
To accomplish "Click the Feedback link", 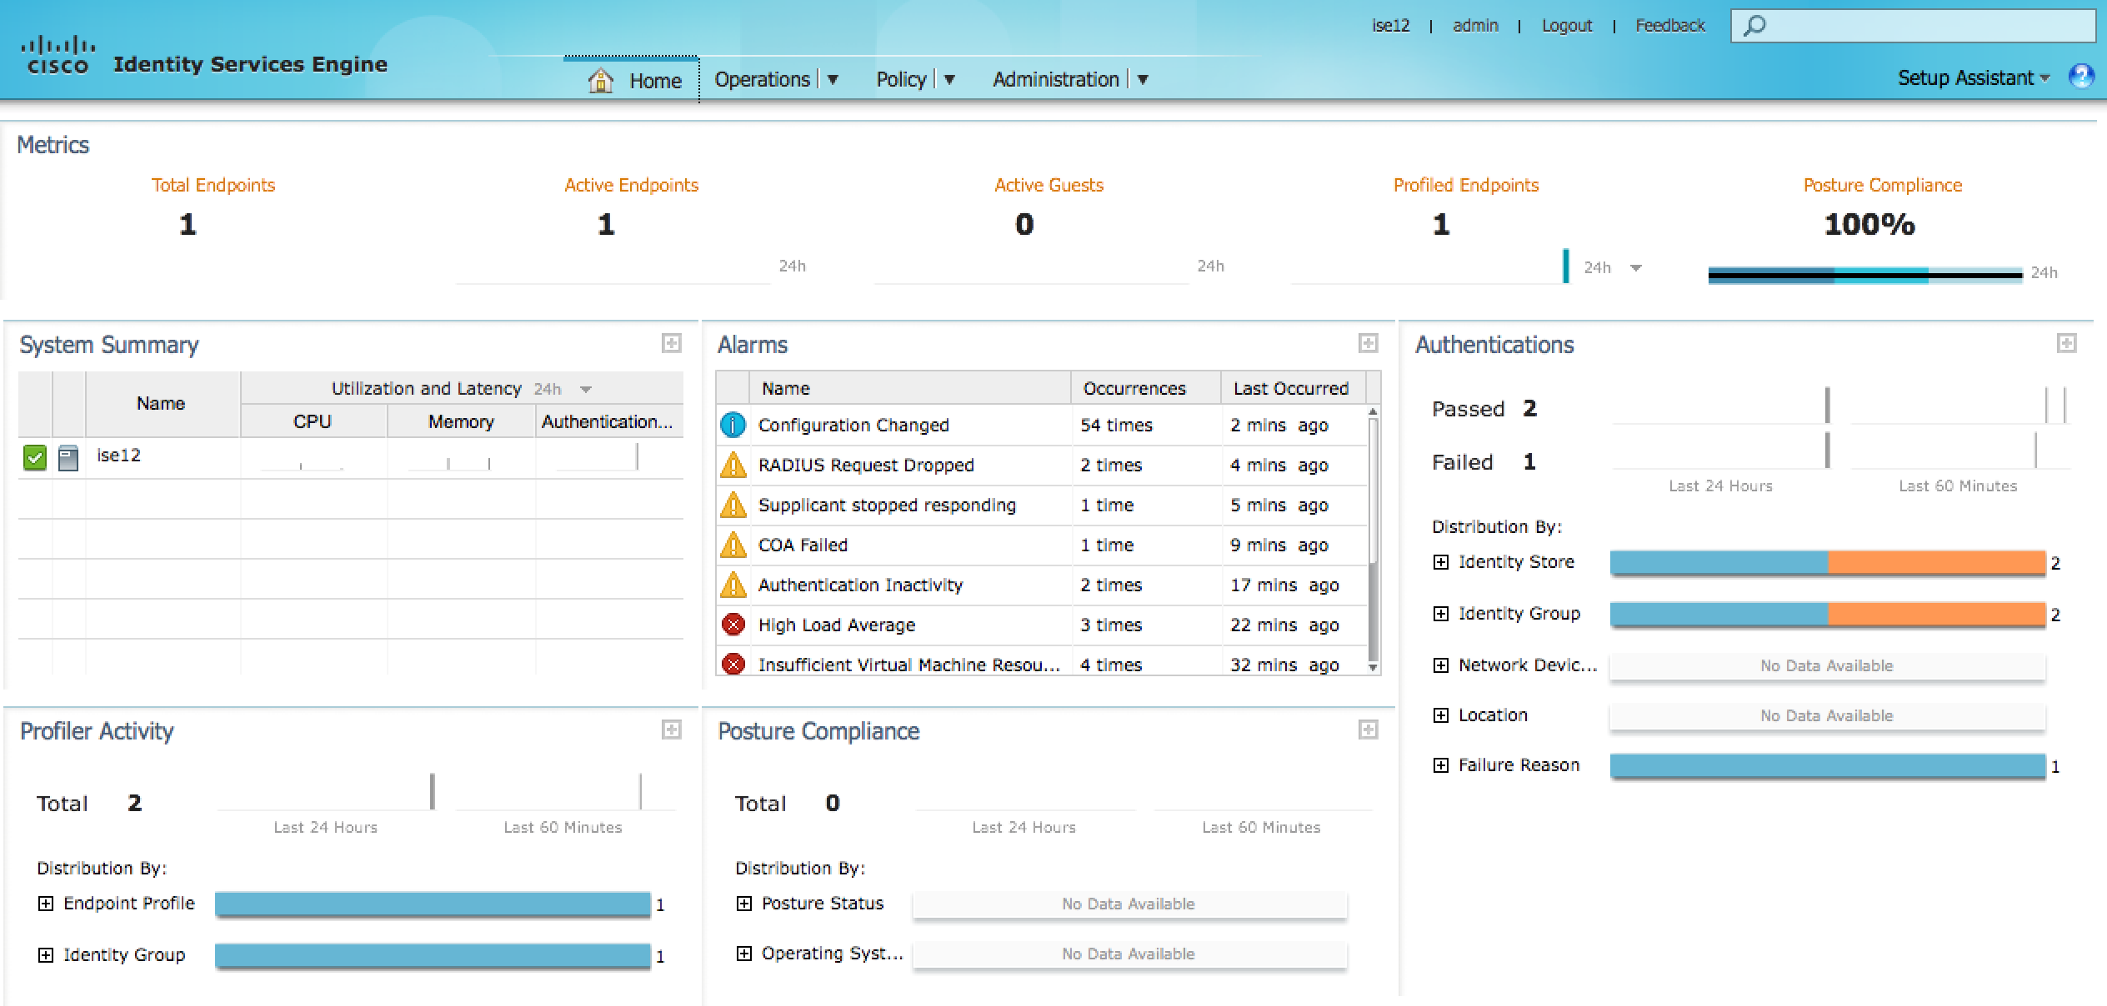I will [1669, 26].
